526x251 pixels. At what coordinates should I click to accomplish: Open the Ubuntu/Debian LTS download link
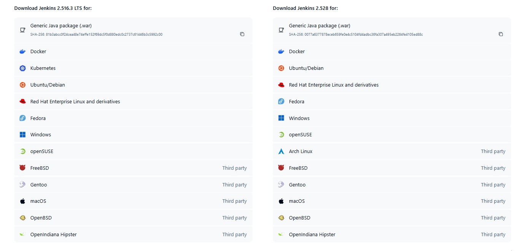(x=48, y=85)
